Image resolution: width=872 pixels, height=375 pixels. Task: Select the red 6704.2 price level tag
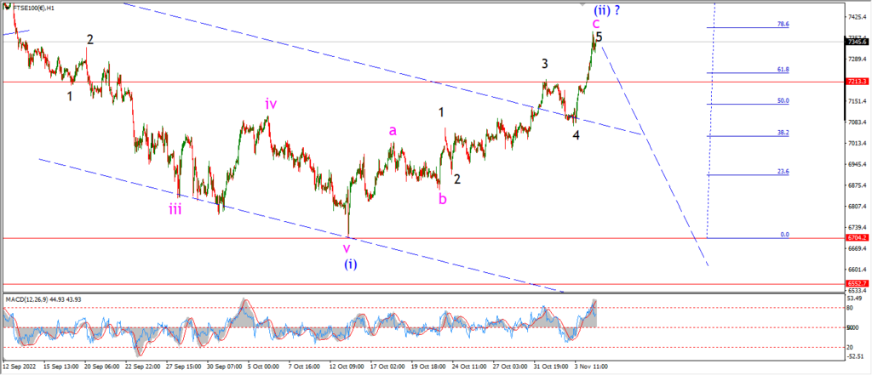click(855, 238)
